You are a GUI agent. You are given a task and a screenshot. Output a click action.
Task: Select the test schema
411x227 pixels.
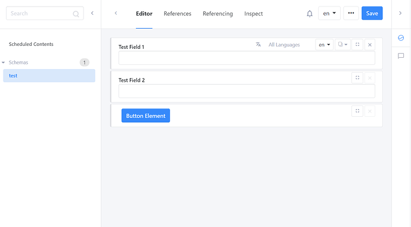click(x=49, y=76)
